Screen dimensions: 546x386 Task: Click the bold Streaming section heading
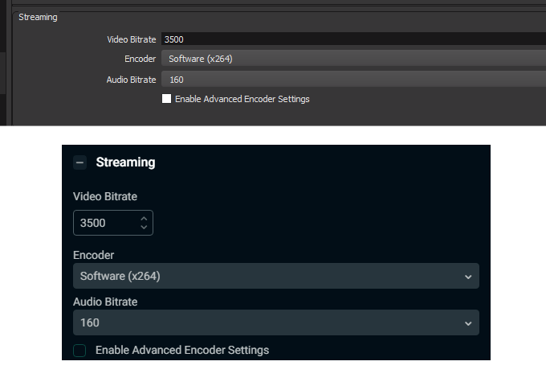125,162
